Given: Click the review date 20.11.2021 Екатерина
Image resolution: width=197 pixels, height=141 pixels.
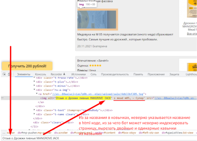Looking at the screenshot, I should [92, 46].
